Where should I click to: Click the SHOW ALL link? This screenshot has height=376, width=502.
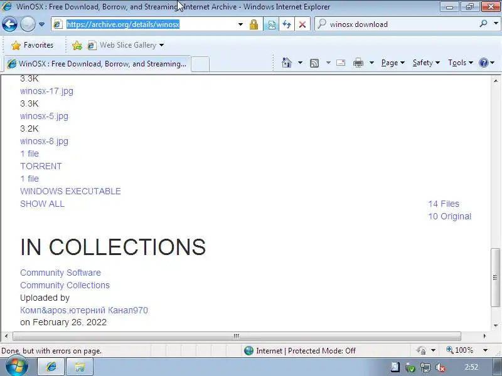click(x=42, y=204)
